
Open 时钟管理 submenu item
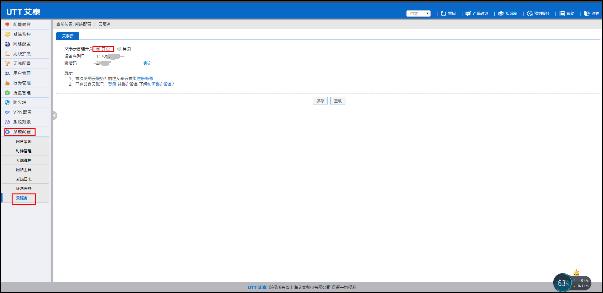tap(24, 151)
